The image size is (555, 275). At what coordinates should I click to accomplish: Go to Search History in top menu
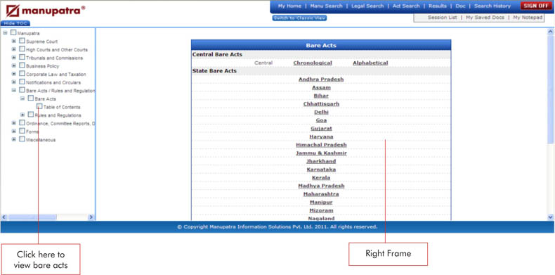click(492, 6)
